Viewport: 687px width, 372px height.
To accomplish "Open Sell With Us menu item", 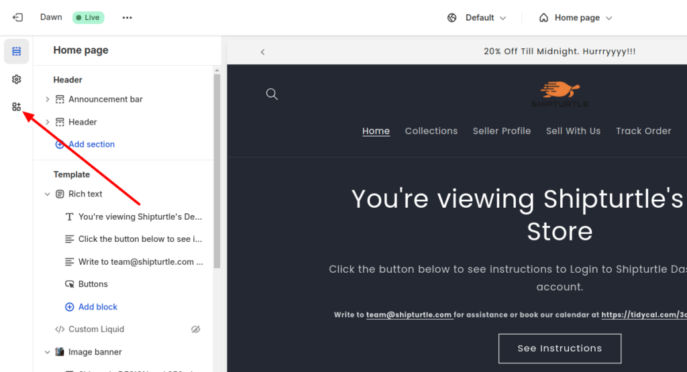I will click(x=573, y=131).
